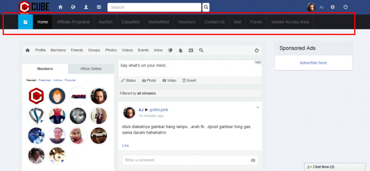Click the top Search input field
The height and width of the screenshot is (171, 370).
pyautogui.click(x=154, y=7)
